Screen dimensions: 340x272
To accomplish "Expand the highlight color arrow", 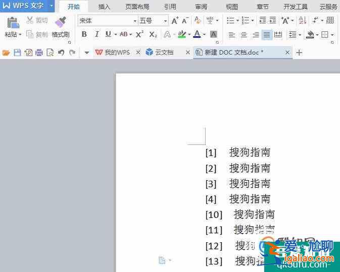I will click(x=189, y=34).
